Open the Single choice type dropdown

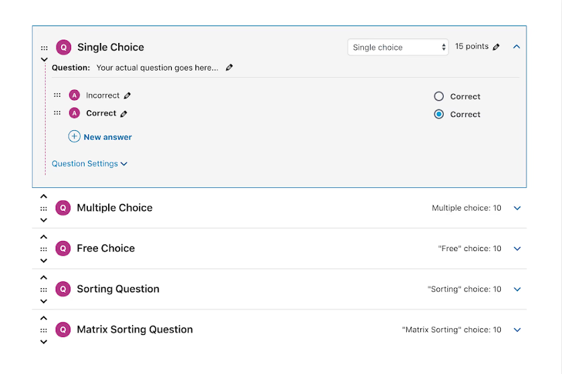coord(398,47)
